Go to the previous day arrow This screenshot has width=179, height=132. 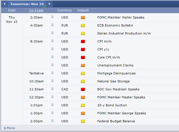coord(4,4)
